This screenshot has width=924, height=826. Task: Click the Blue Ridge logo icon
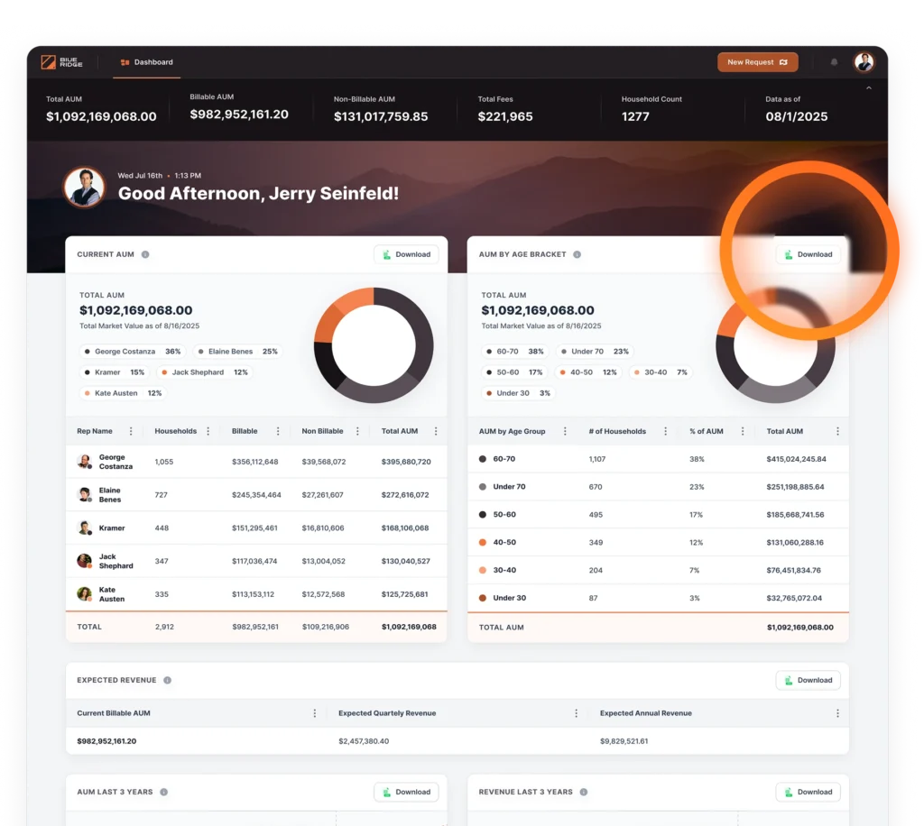click(x=49, y=62)
